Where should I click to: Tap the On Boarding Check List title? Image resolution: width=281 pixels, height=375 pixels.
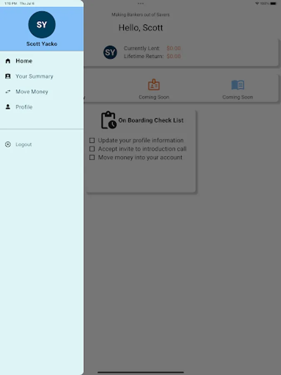click(151, 120)
